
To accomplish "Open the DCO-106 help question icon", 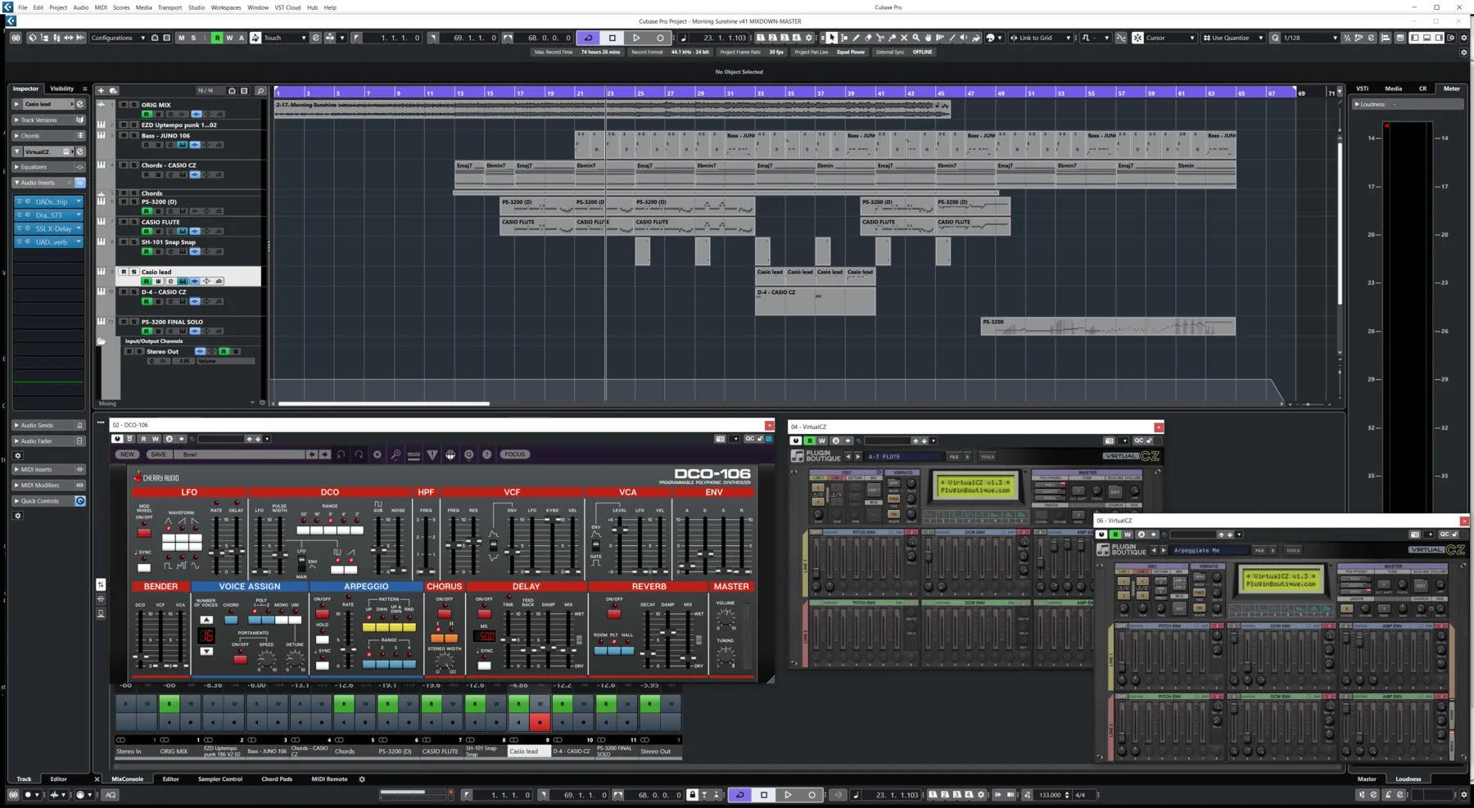I will tap(486, 454).
